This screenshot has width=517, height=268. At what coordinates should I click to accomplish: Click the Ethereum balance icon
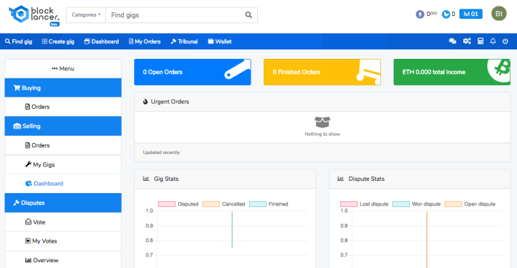[x=419, y=14]
